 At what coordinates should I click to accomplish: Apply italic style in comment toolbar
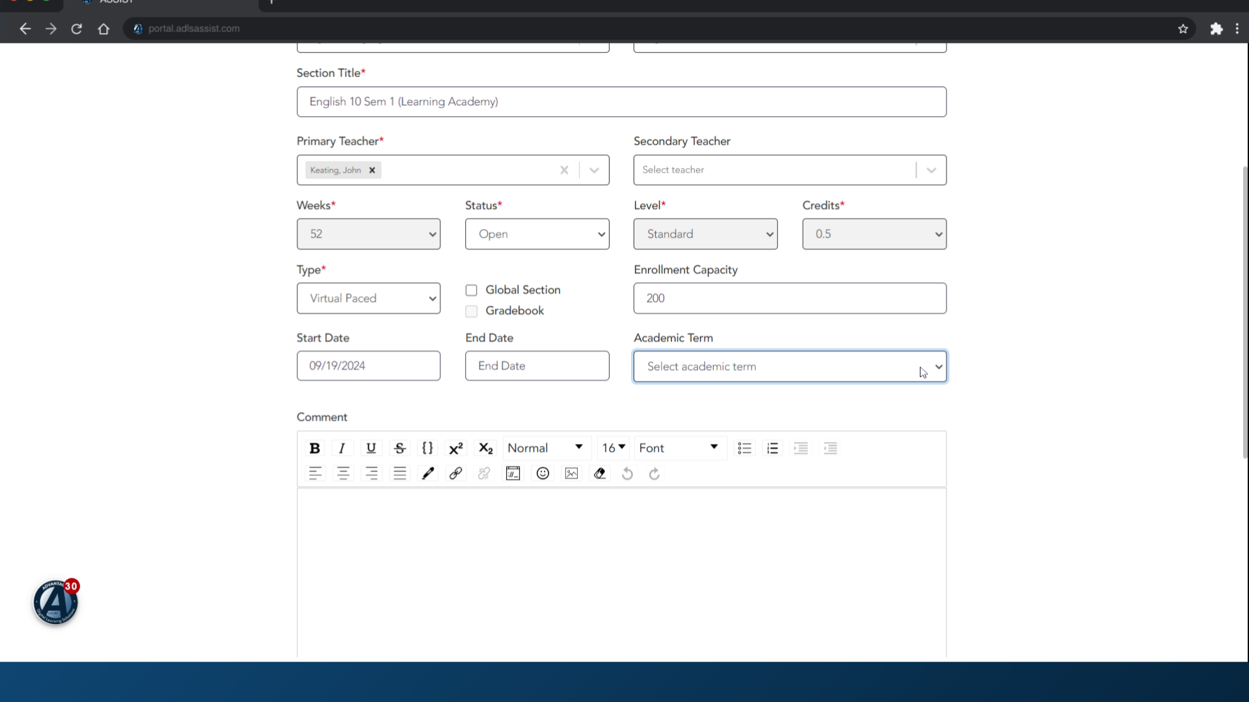pyautogui.click(x=342, y=448)
